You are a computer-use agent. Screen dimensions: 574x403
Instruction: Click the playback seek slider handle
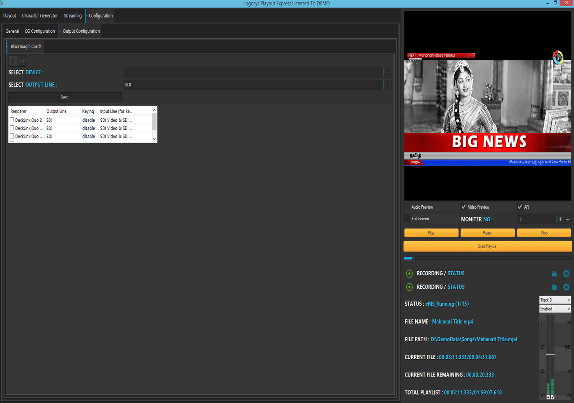pos(414,258)
